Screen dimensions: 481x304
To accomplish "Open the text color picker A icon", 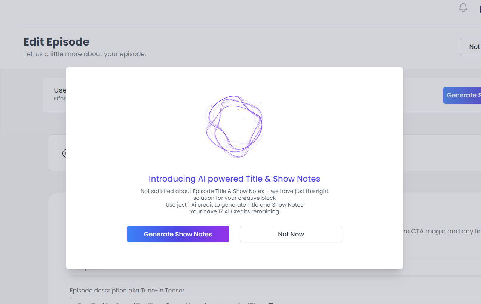I will click(x=239, y=303).
